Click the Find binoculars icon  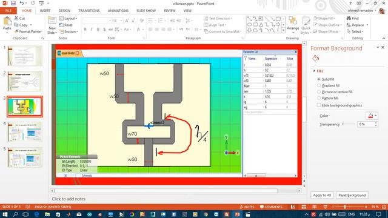(x=349, y=18)
